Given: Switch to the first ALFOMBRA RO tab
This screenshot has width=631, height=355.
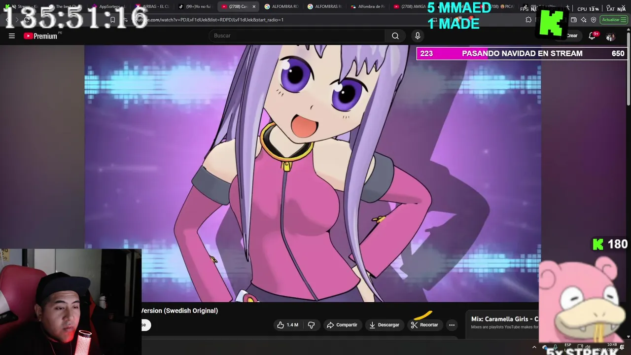Looking at the screenshot, I should (x=282, y=6).
